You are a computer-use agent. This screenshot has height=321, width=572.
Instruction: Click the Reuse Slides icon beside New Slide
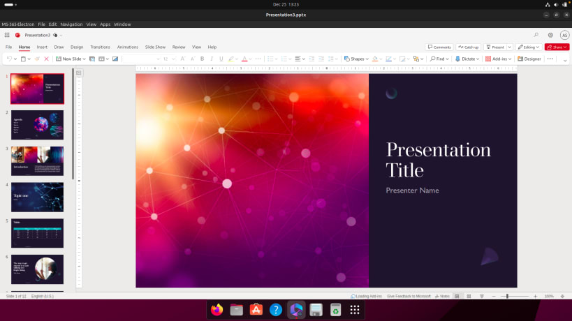pyautogui.click(x=92, y=59)
